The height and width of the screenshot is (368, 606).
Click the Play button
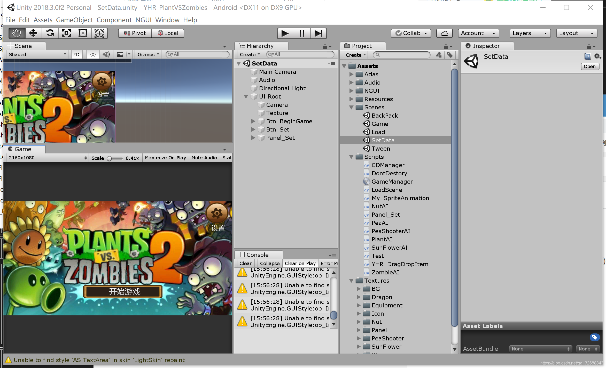(x=285, y=33)
